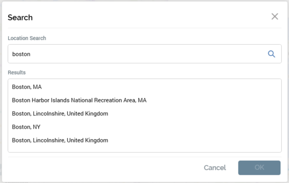The height and width of the screenshot is (183, 289).
Task: Click the Results section label
Action: click(x=17, y=72)
